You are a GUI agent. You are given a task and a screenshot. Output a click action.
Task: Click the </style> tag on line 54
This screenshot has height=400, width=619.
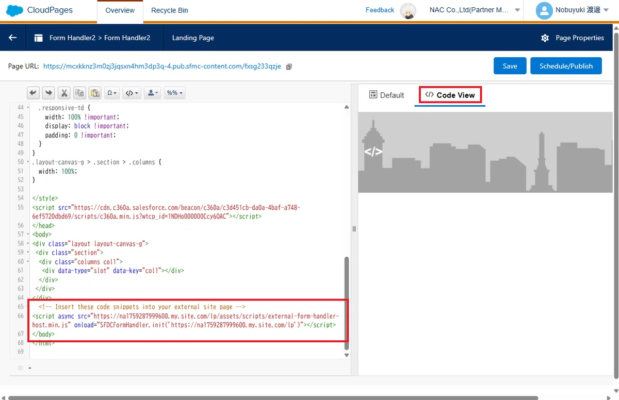[45, 198]
